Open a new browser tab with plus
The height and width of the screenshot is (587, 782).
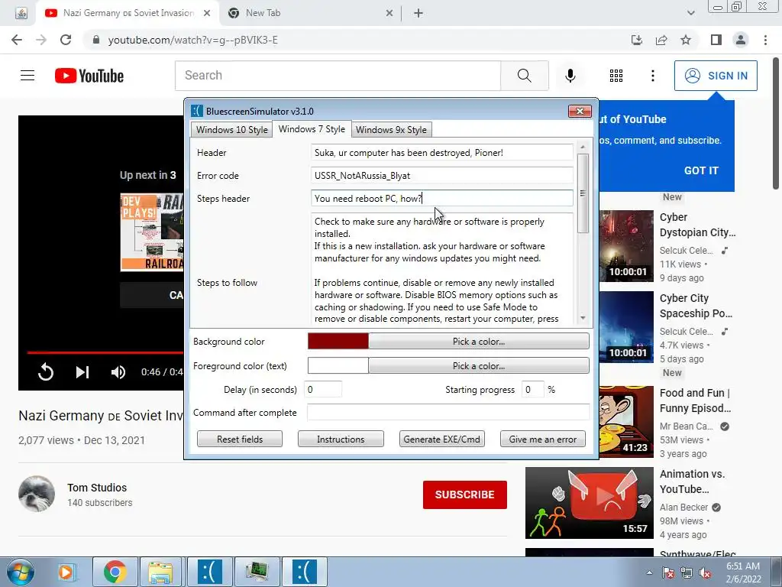(418, 14)
